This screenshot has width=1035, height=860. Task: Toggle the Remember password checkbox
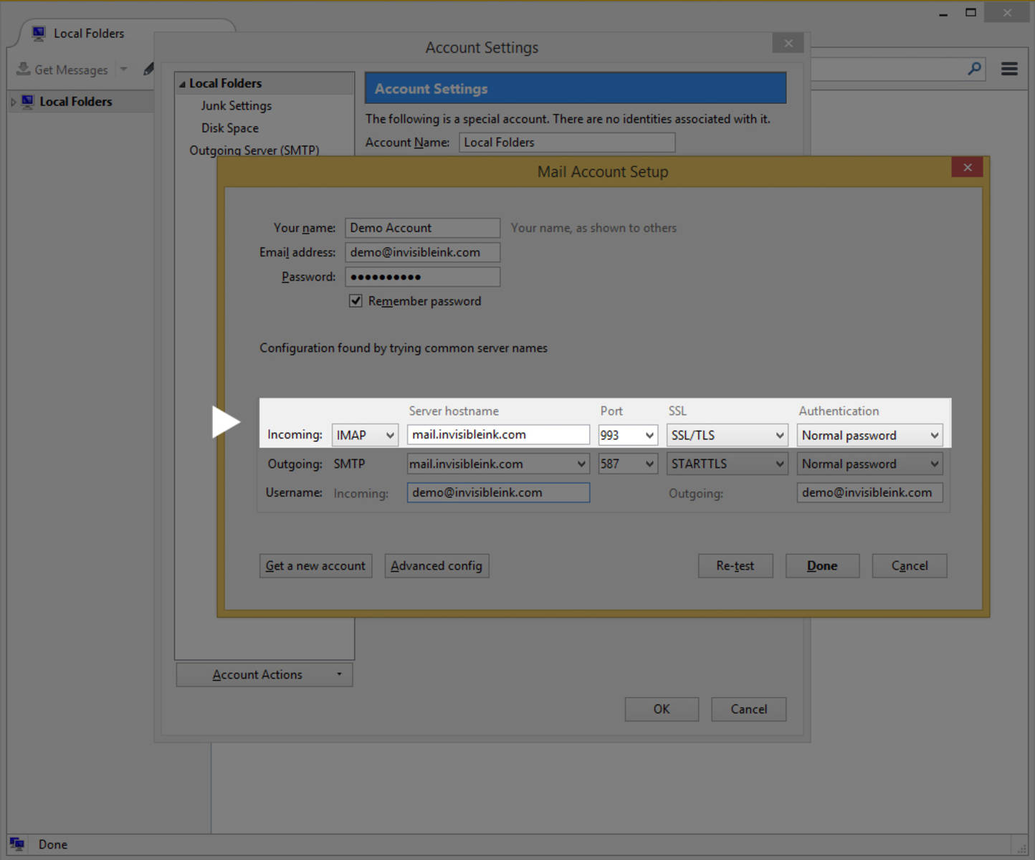coord(356,301)
